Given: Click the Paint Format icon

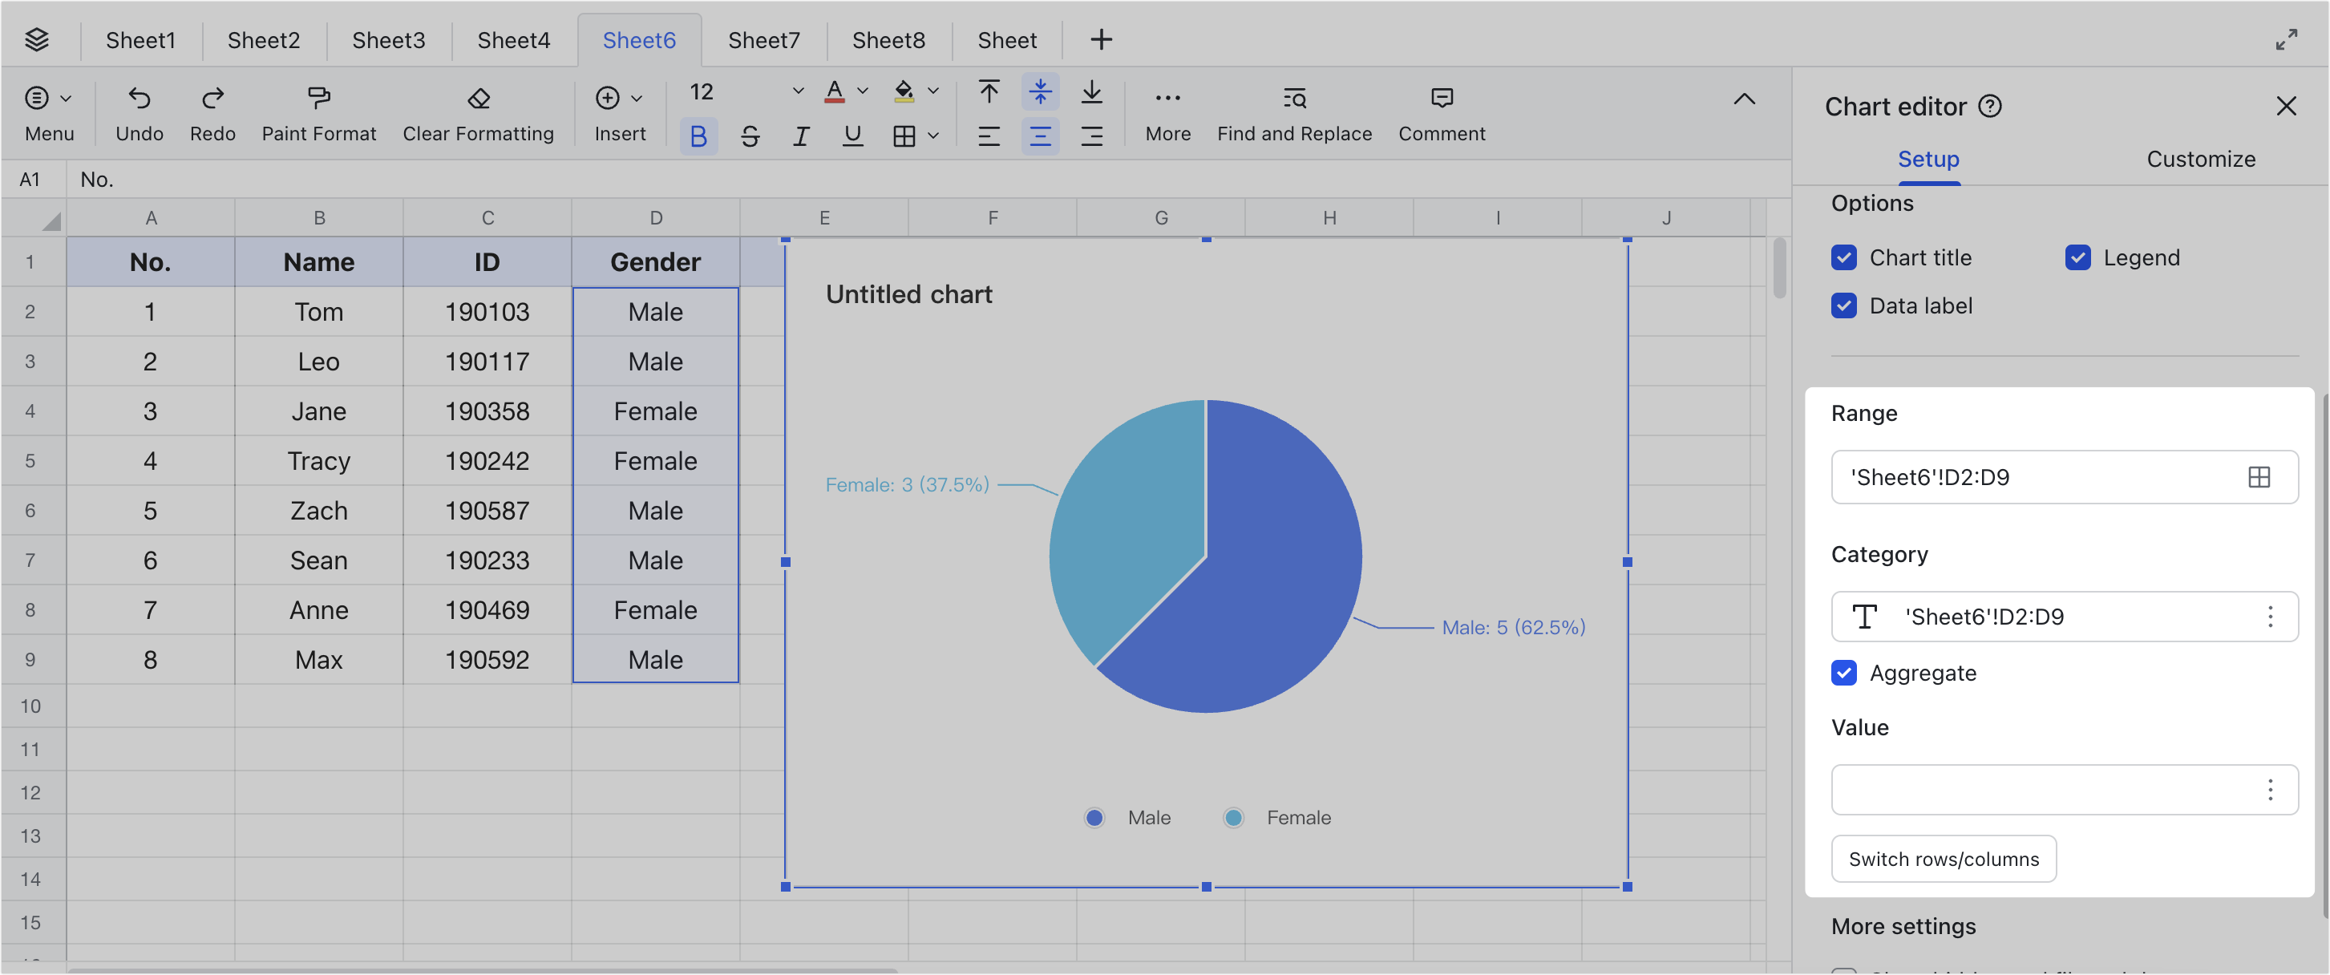Looking at the screenshot, I should (318, 98).
